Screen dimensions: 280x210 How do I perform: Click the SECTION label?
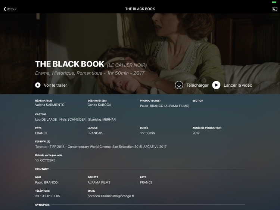click(x=197, y=101)
